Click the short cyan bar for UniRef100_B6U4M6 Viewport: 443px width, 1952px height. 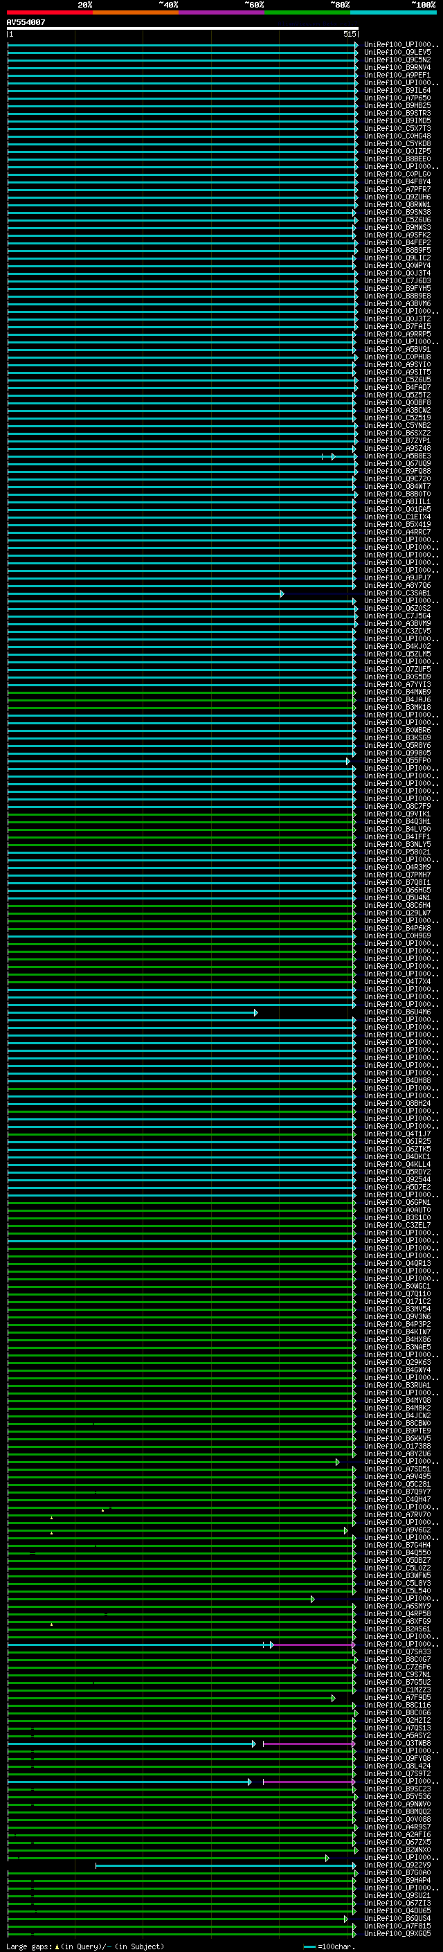click(x=132, y=1012)
